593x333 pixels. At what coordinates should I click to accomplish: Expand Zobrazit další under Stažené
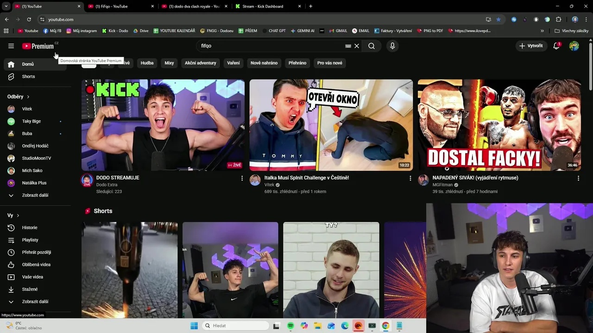tap(35, 302)
